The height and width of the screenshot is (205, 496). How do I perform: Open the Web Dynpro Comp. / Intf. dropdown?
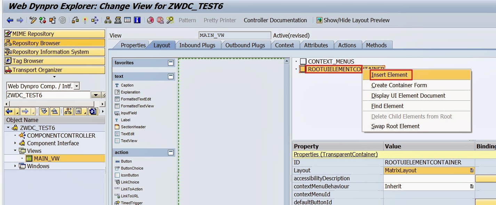click(77, 86)
